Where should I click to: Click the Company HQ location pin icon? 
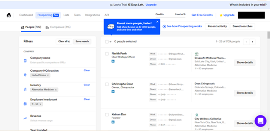tap(25, 75)
